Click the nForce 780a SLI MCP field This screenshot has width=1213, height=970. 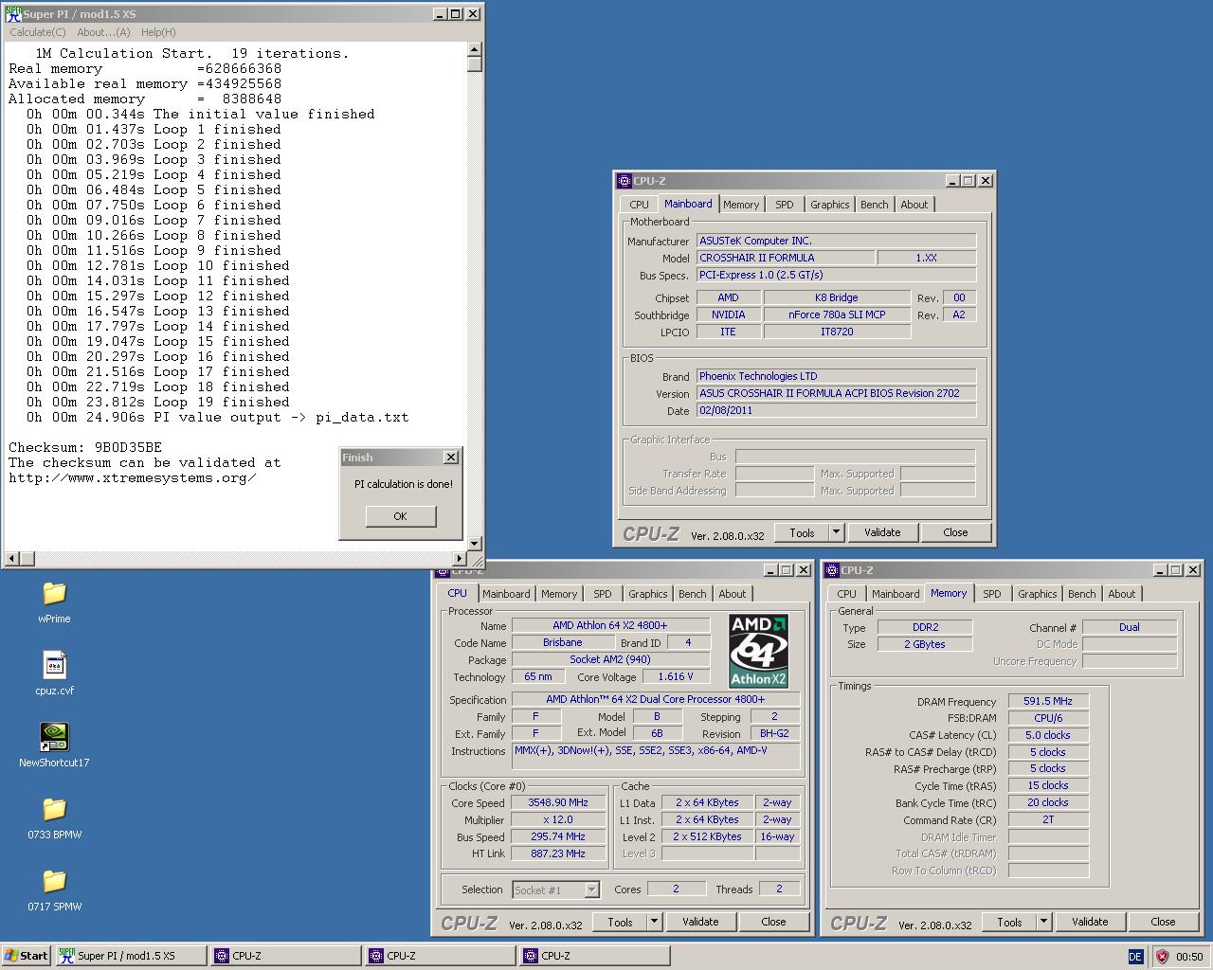837,314
